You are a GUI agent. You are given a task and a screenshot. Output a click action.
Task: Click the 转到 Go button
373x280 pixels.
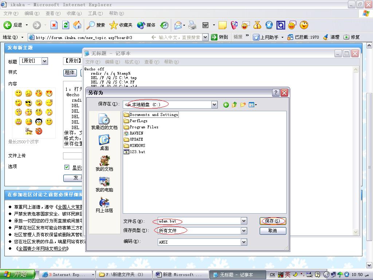click(x=220, y=37)
